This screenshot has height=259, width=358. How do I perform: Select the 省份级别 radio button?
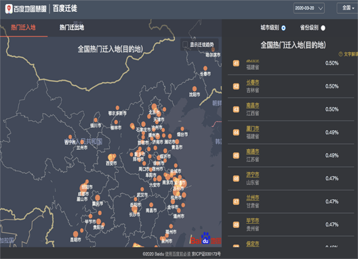tap(323, 28)
